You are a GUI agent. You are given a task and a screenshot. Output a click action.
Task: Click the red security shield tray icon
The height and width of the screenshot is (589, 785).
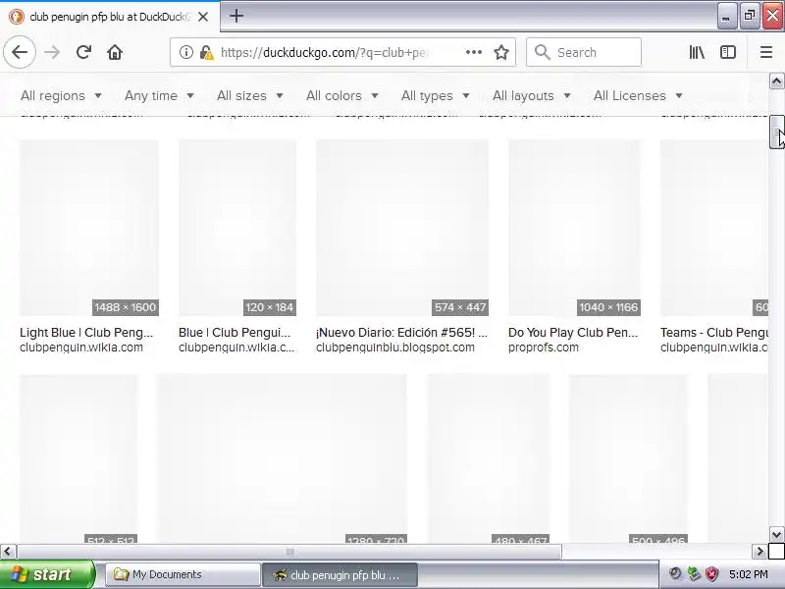click(x=712, y=574)
